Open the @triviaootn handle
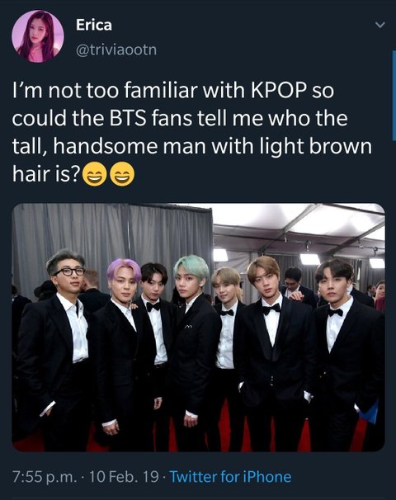Image resolution: width=396 pixels, height=500 pixels. point(116,50)
